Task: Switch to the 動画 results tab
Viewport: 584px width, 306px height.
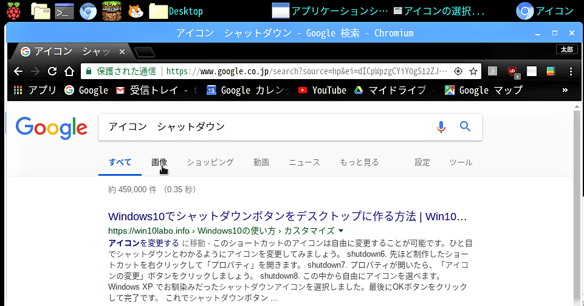Action: pos(261,162)
